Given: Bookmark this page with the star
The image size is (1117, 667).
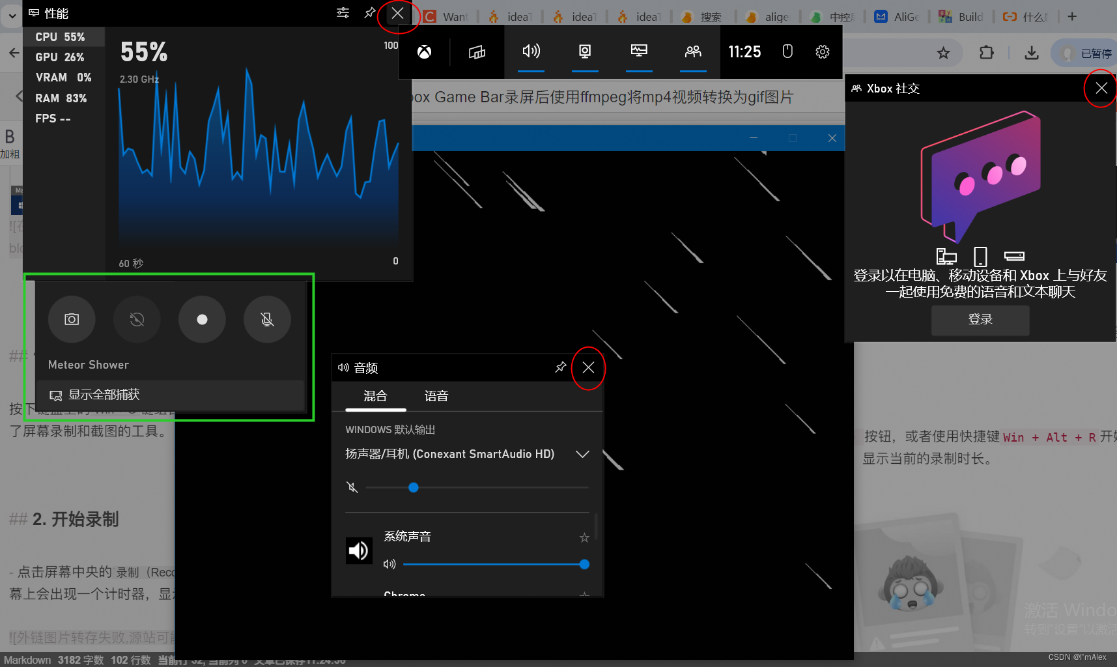Looking at the screenshot, I should [x=943, y=53].
